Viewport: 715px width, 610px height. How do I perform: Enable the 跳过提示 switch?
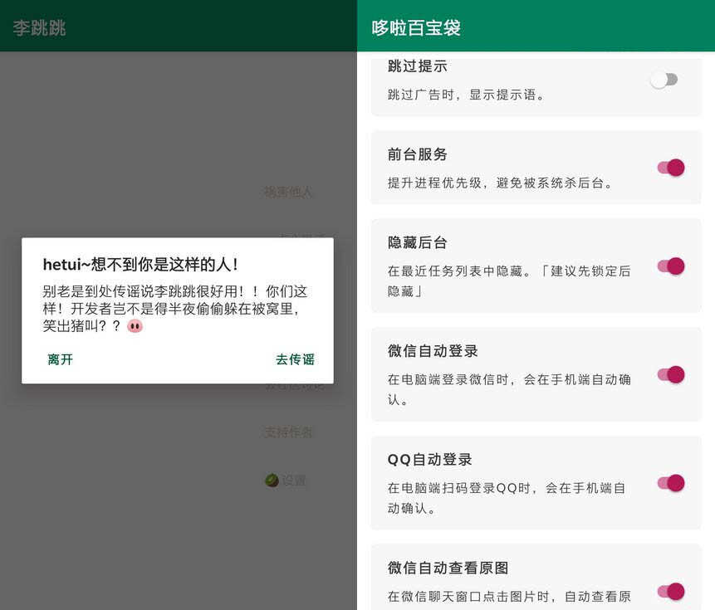coord(663,79)
